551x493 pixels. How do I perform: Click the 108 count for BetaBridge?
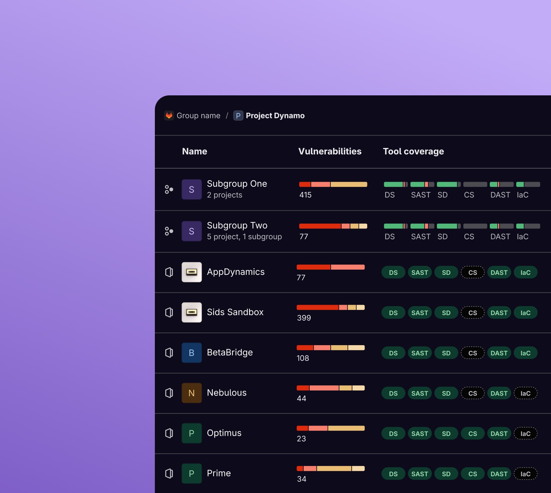tap(303, 358)
